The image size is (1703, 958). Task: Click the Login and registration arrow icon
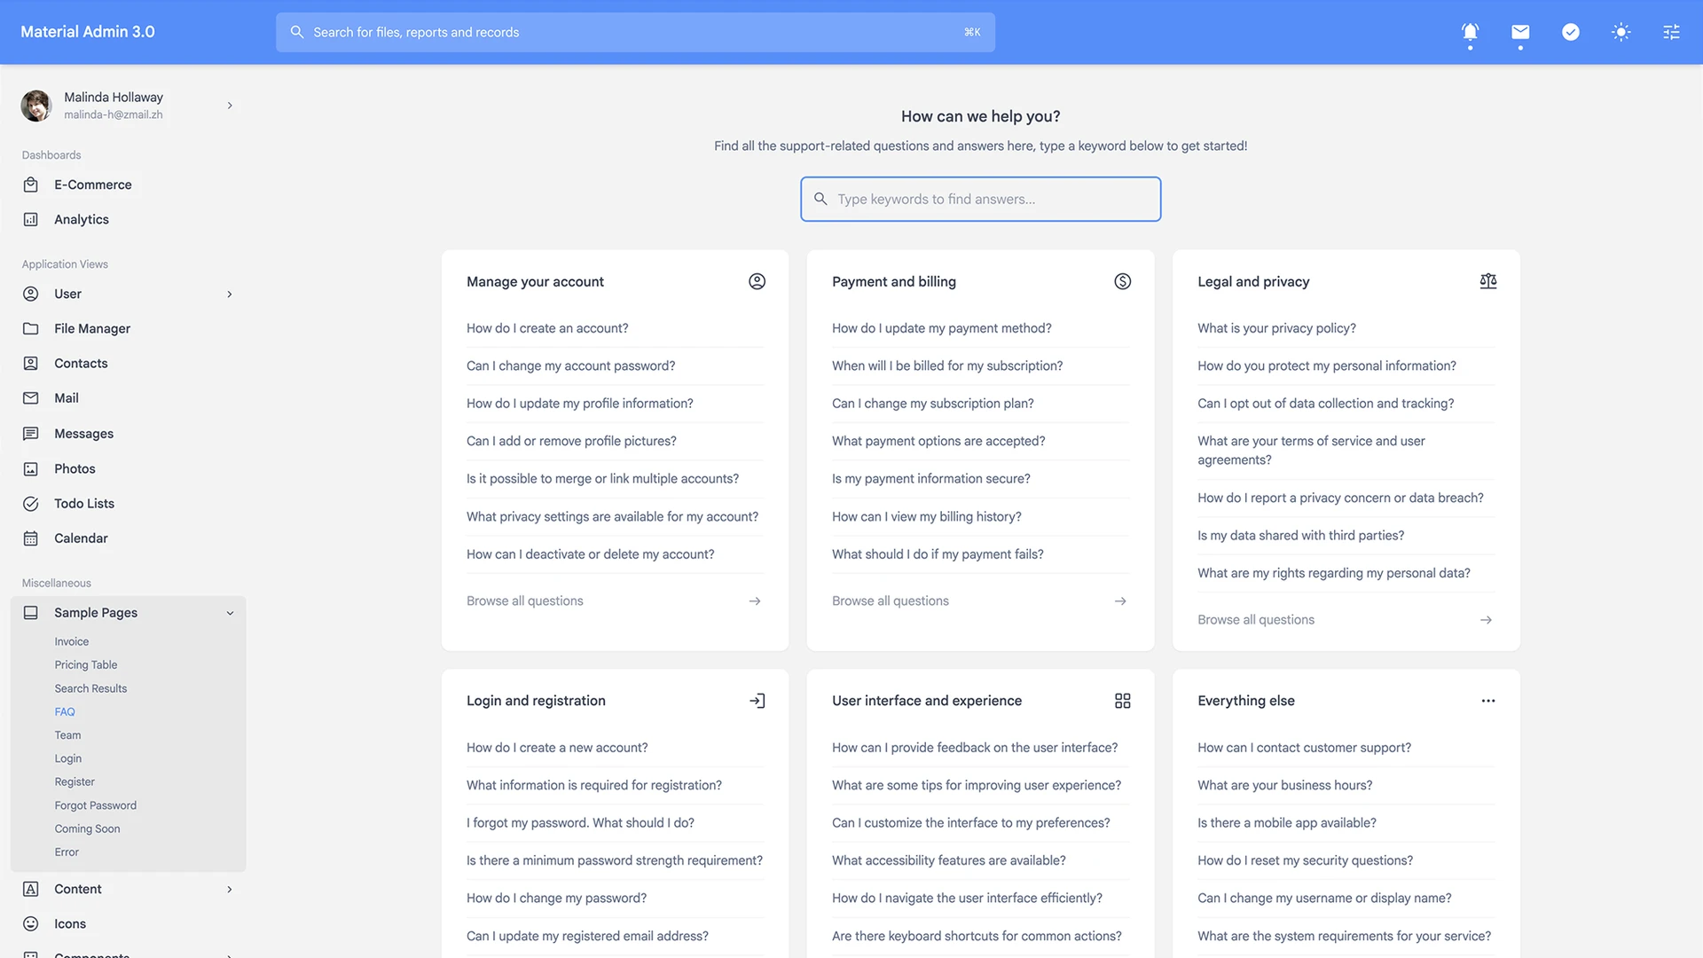(x=757, y=701)
